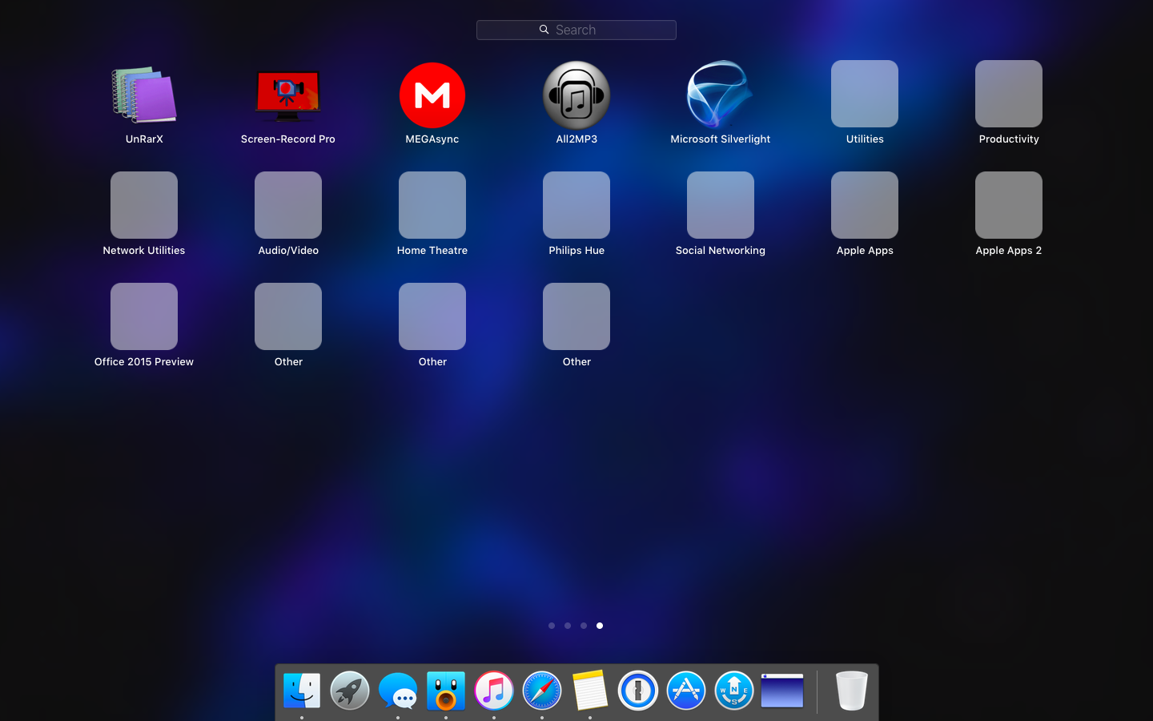Click the compass arrow icon in the Dock
The width and height of the screenshot is (1153, 721).
point(734,691)
